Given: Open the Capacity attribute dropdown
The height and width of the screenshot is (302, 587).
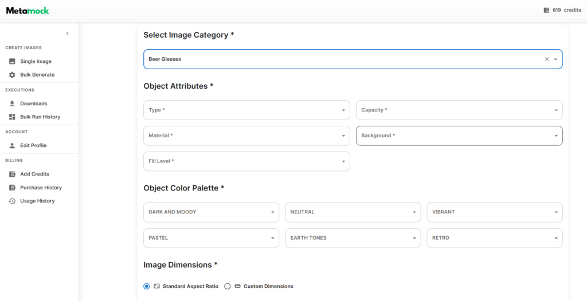Looking at the screenshot, I should (459, 110).
